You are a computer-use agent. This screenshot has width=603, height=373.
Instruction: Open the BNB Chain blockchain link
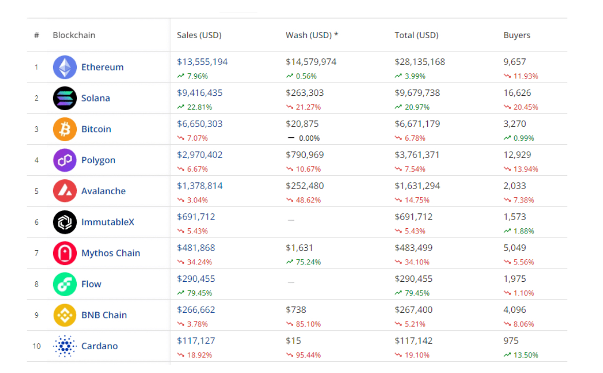(104, 315)
